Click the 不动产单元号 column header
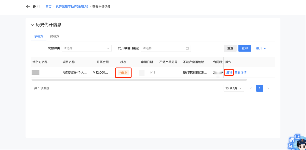The image size is (306, 150). click(x=168, y=62)
